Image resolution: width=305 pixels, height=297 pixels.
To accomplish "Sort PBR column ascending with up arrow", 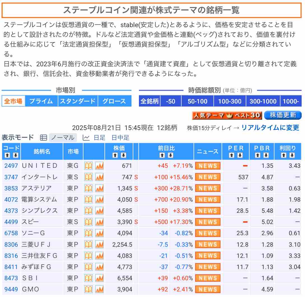I will (x=258, y=155).
